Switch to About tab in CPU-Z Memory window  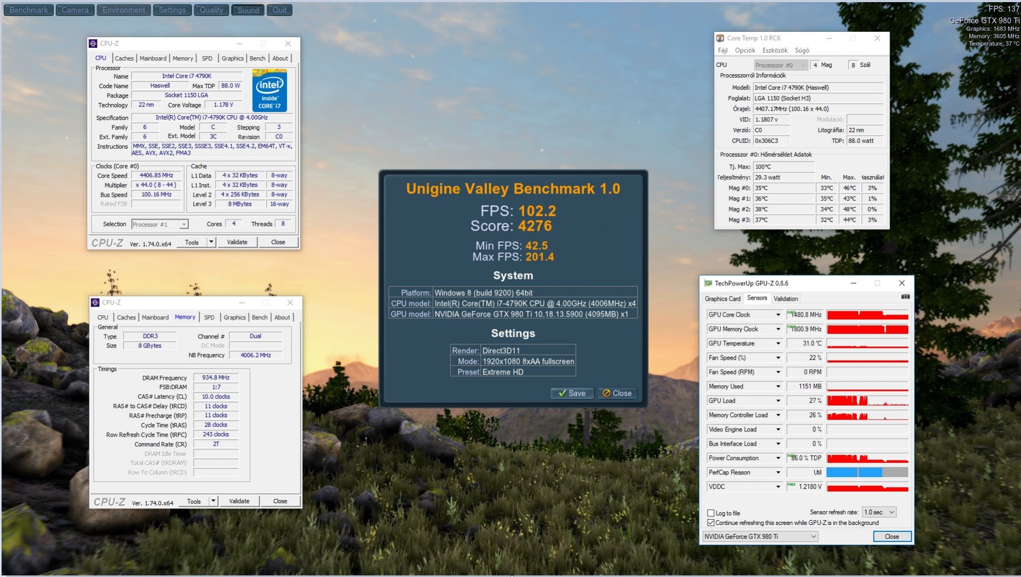tap(282, 317)
